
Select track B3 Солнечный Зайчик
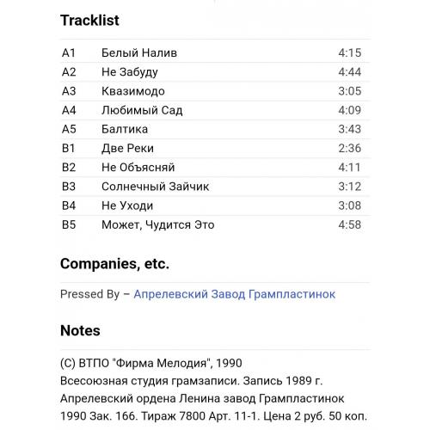(x=215, y=187)
